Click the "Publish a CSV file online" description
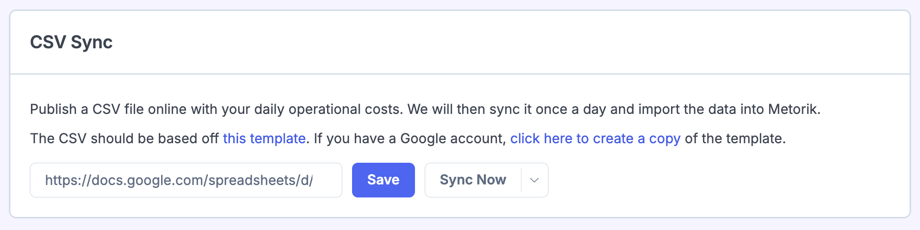Viewport: 920px width, 230px height. (x=425, y=109)
